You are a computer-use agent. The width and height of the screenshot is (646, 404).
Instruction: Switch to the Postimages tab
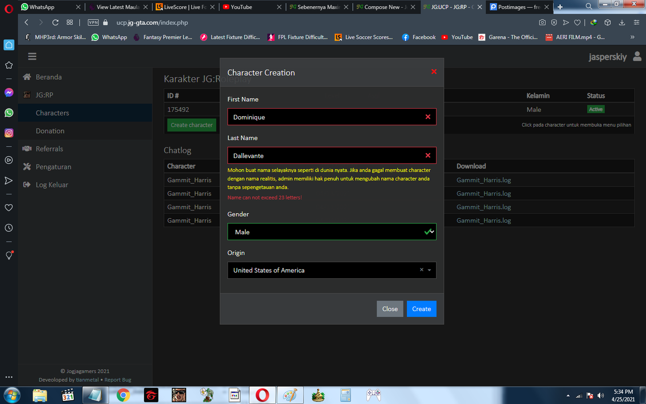click(x=519, y=7)
